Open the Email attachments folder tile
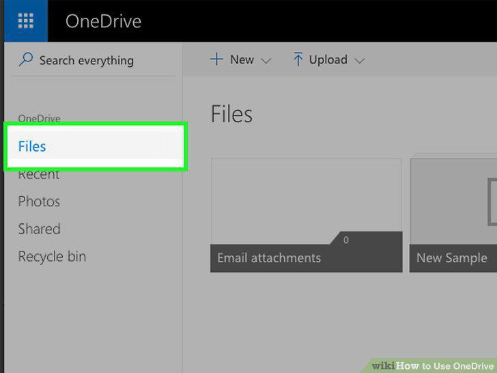The height and width of the screenshot is (373, 497). [307, 215]
